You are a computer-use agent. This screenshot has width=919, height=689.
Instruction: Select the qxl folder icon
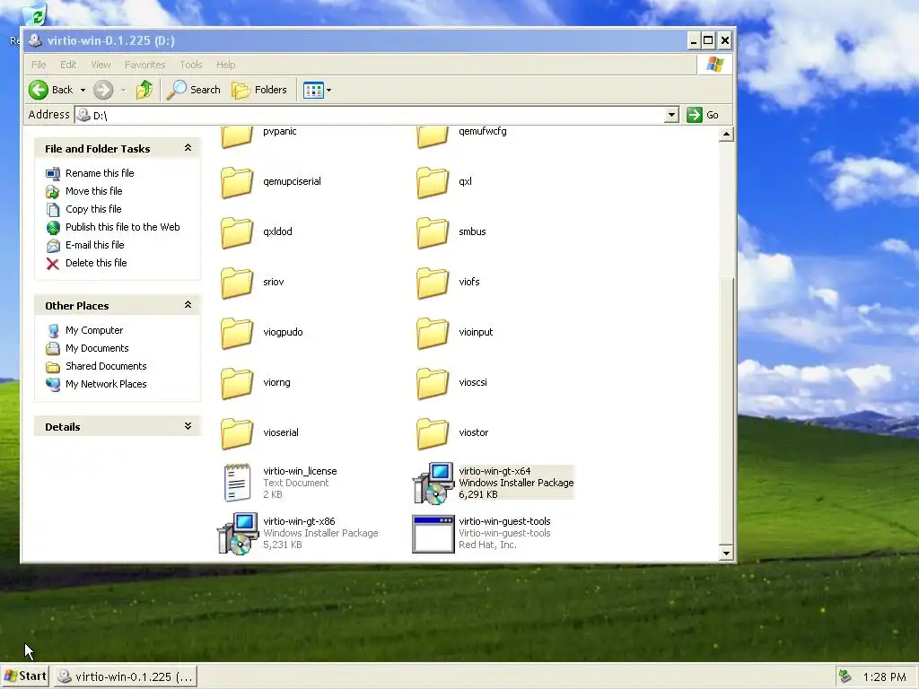click(433, 182)
